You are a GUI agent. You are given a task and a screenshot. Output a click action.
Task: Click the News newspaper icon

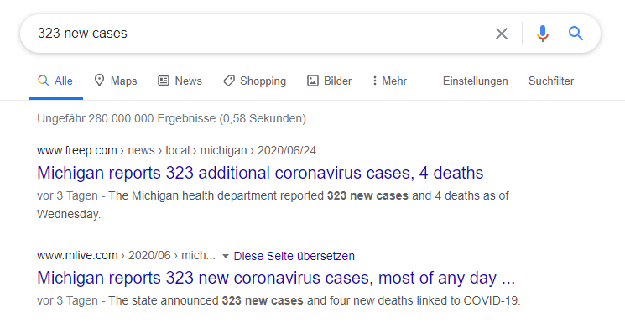click(164, 81)
